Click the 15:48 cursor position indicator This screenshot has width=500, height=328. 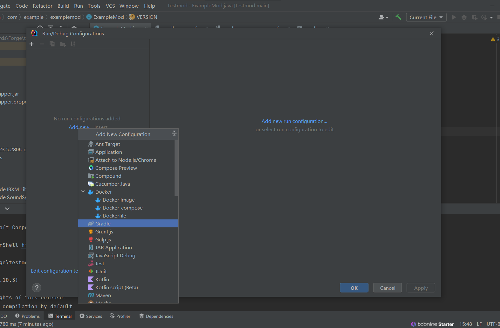(466, 324)
